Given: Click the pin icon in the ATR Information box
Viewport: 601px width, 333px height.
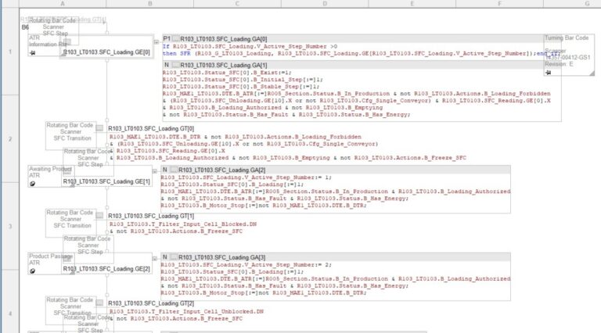Looking at the screenshot, I should 32,52.
